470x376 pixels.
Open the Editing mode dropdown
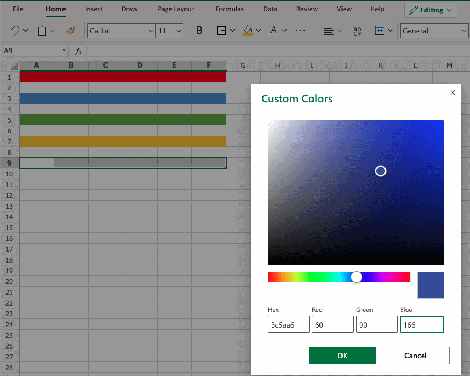[430, 10]
